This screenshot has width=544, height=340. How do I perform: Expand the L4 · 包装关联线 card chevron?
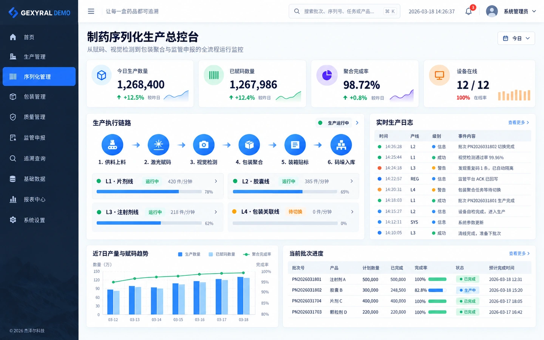352,212
